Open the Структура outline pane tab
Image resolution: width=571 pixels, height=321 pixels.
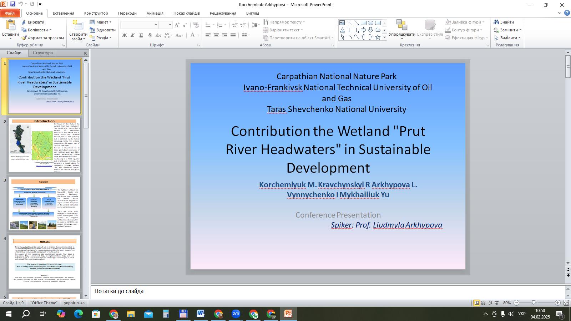pyautogui.click(x=43, y=53)
